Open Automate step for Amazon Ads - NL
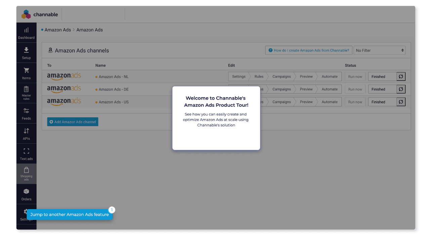 (330, 76)
